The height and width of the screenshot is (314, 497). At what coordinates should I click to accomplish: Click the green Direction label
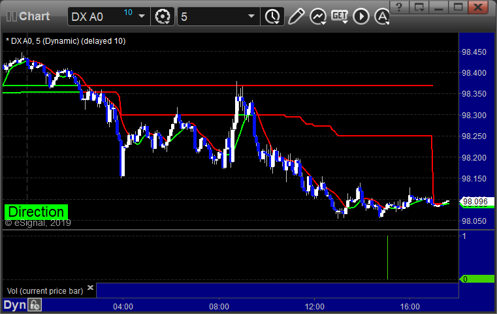36,212
